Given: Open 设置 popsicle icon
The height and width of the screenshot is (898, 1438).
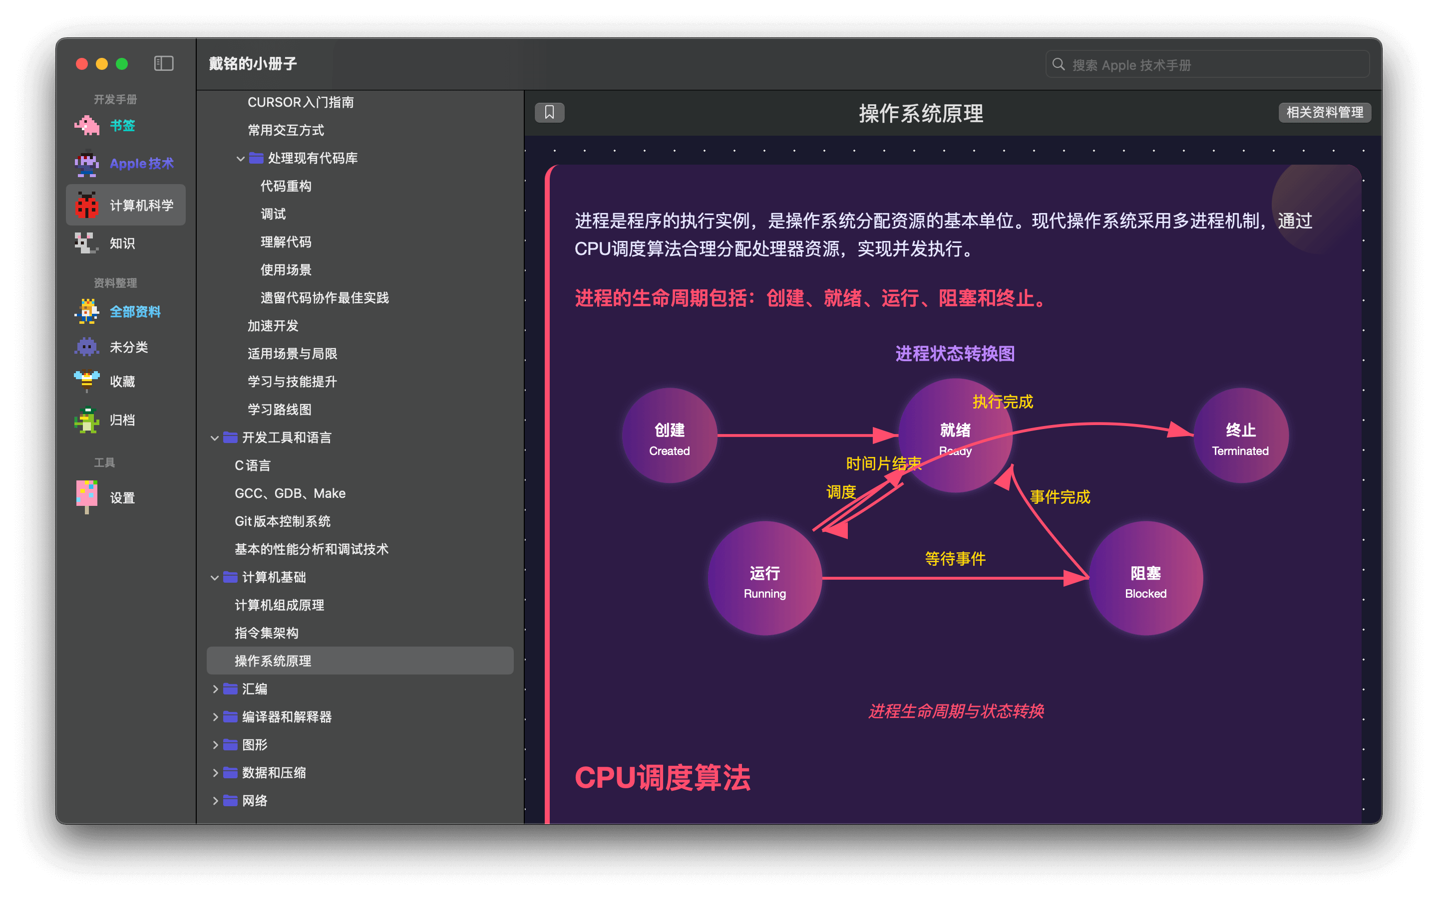Looking at the screenshot, I should point(87,497).
